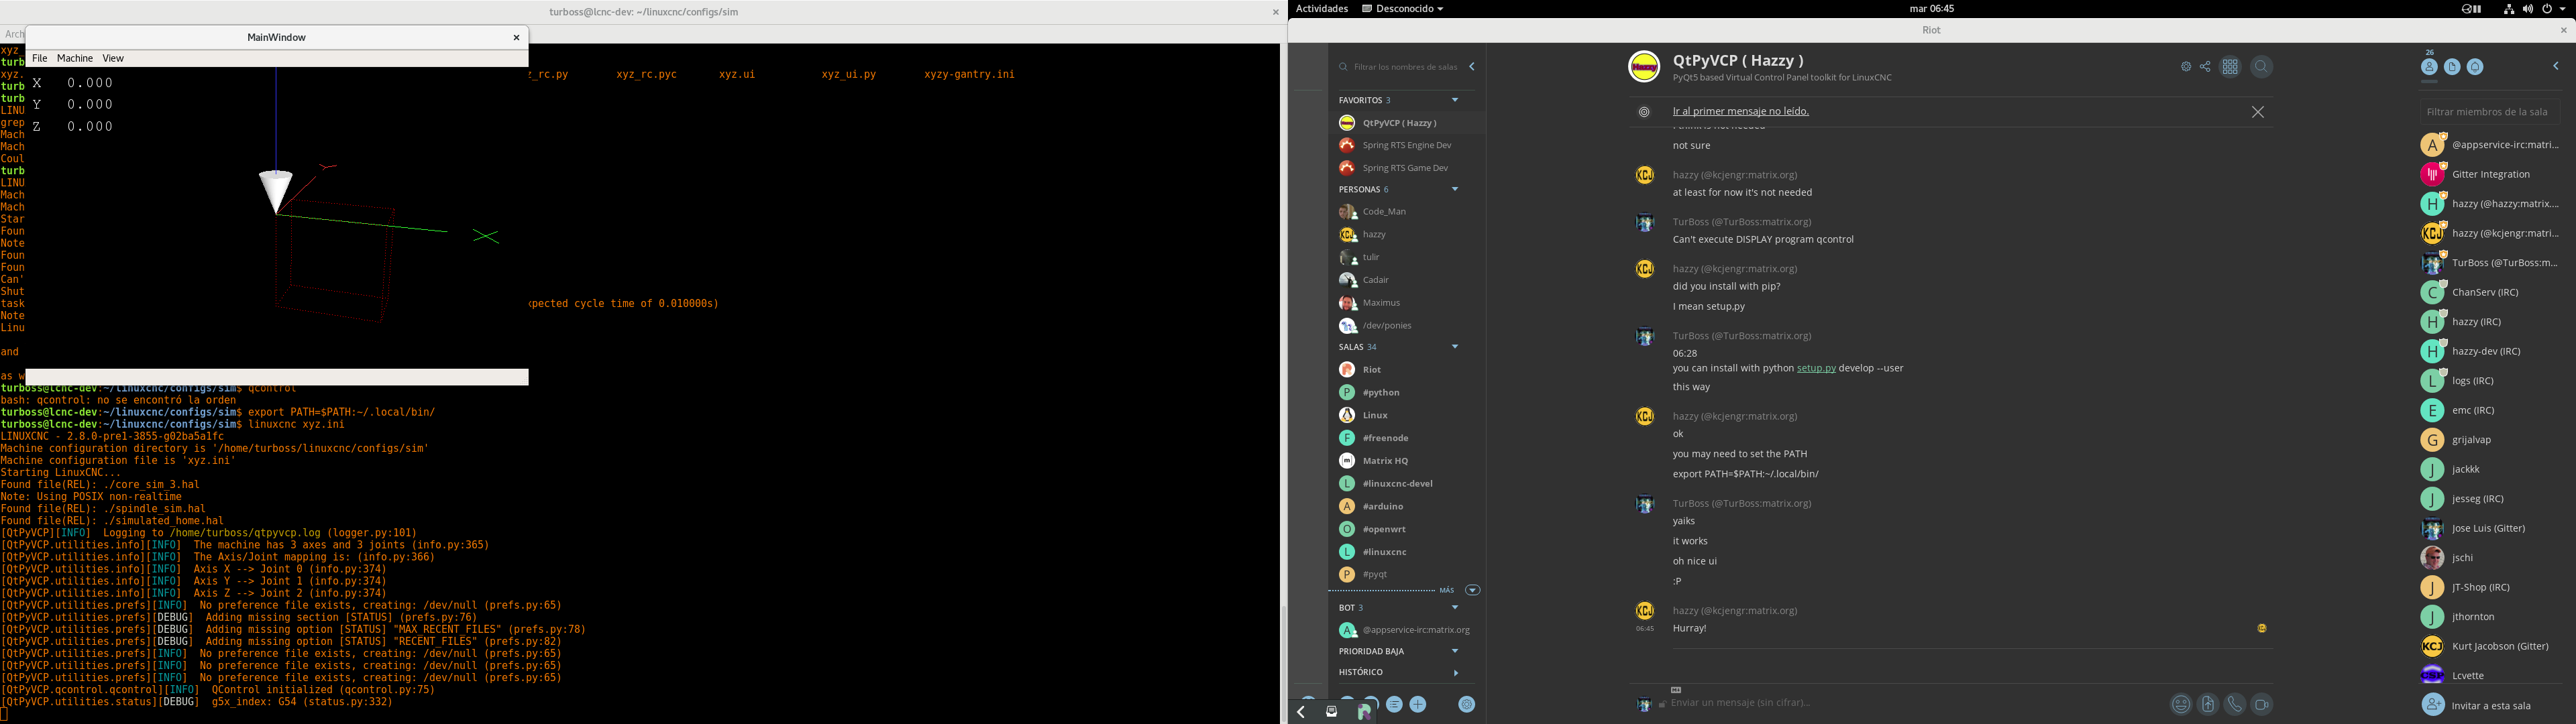The image size is (2576, 724).
Task: Click the setup.py link in chat message
Action: pos(1816,368)
